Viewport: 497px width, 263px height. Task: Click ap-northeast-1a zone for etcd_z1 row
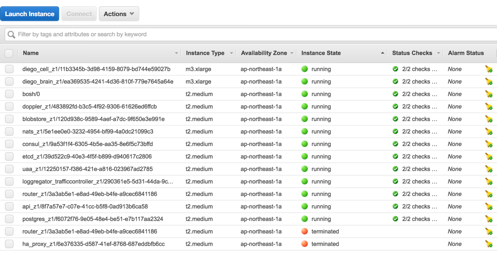point(261,157)
